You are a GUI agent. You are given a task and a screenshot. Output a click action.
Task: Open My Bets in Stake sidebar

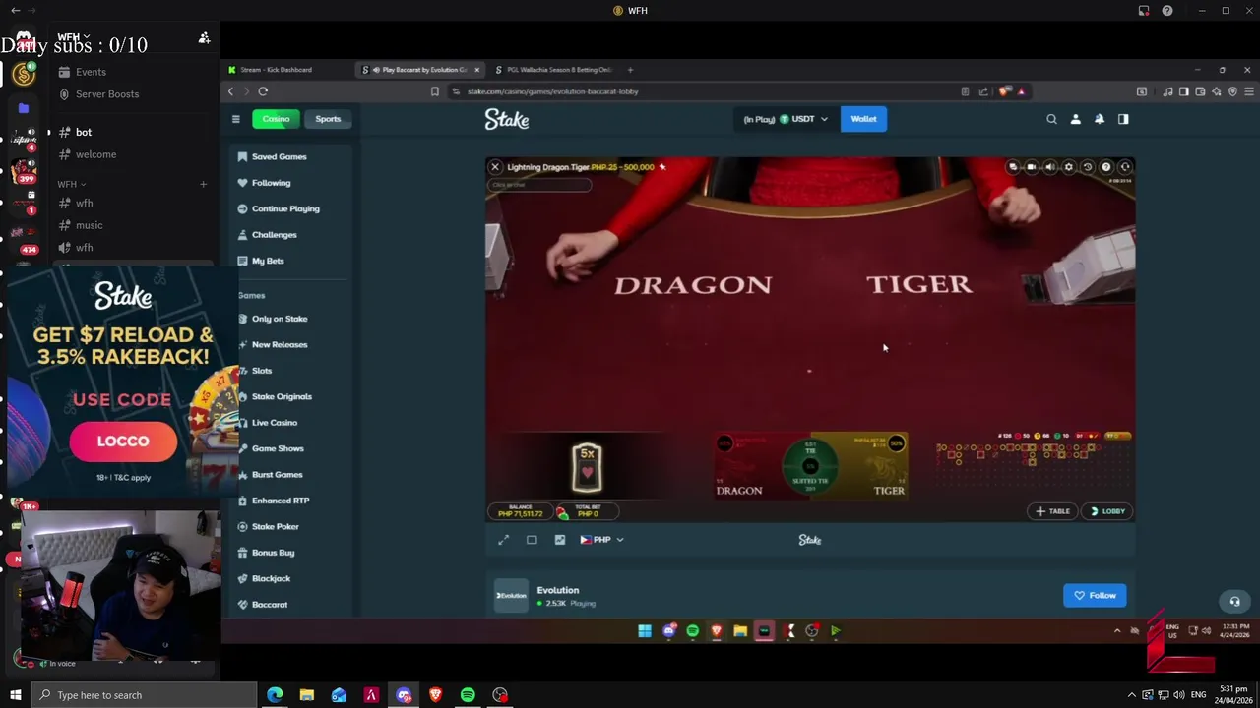[268, 261]
